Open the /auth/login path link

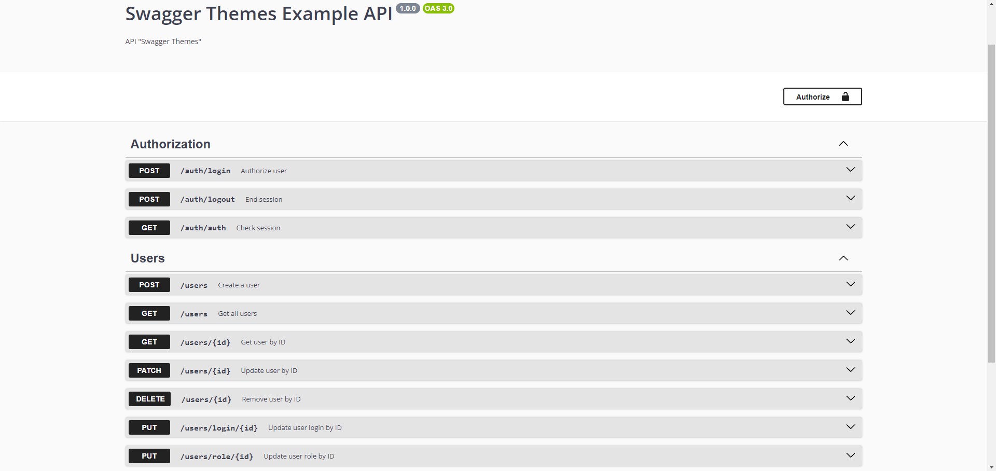pyautogui.click(x=205, y=171)
